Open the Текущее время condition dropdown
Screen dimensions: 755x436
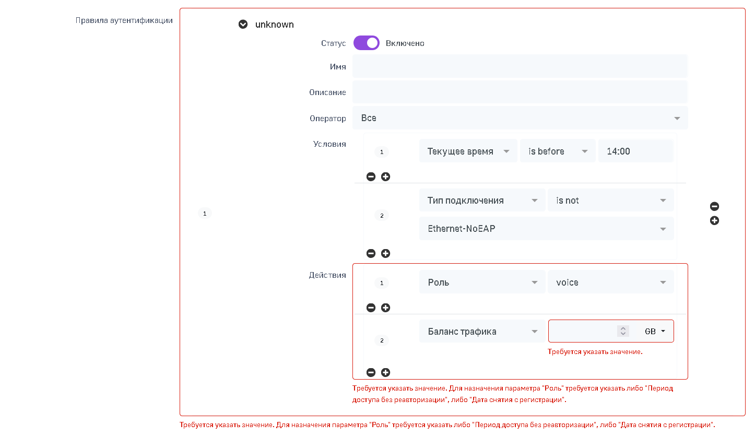coord(468,151)
